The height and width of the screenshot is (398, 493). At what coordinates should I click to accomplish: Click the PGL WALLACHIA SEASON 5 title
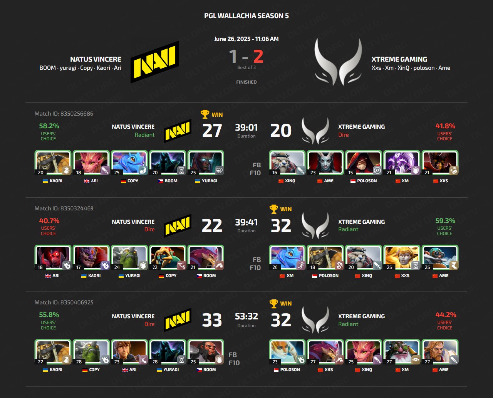246,16
